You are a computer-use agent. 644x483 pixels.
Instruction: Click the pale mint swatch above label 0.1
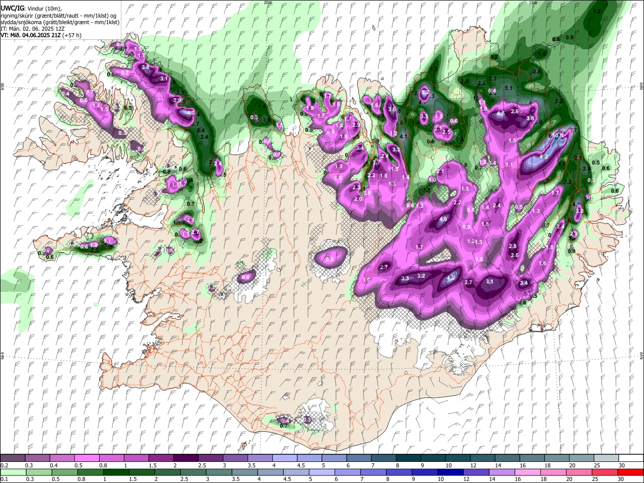(x=13, y=472)
